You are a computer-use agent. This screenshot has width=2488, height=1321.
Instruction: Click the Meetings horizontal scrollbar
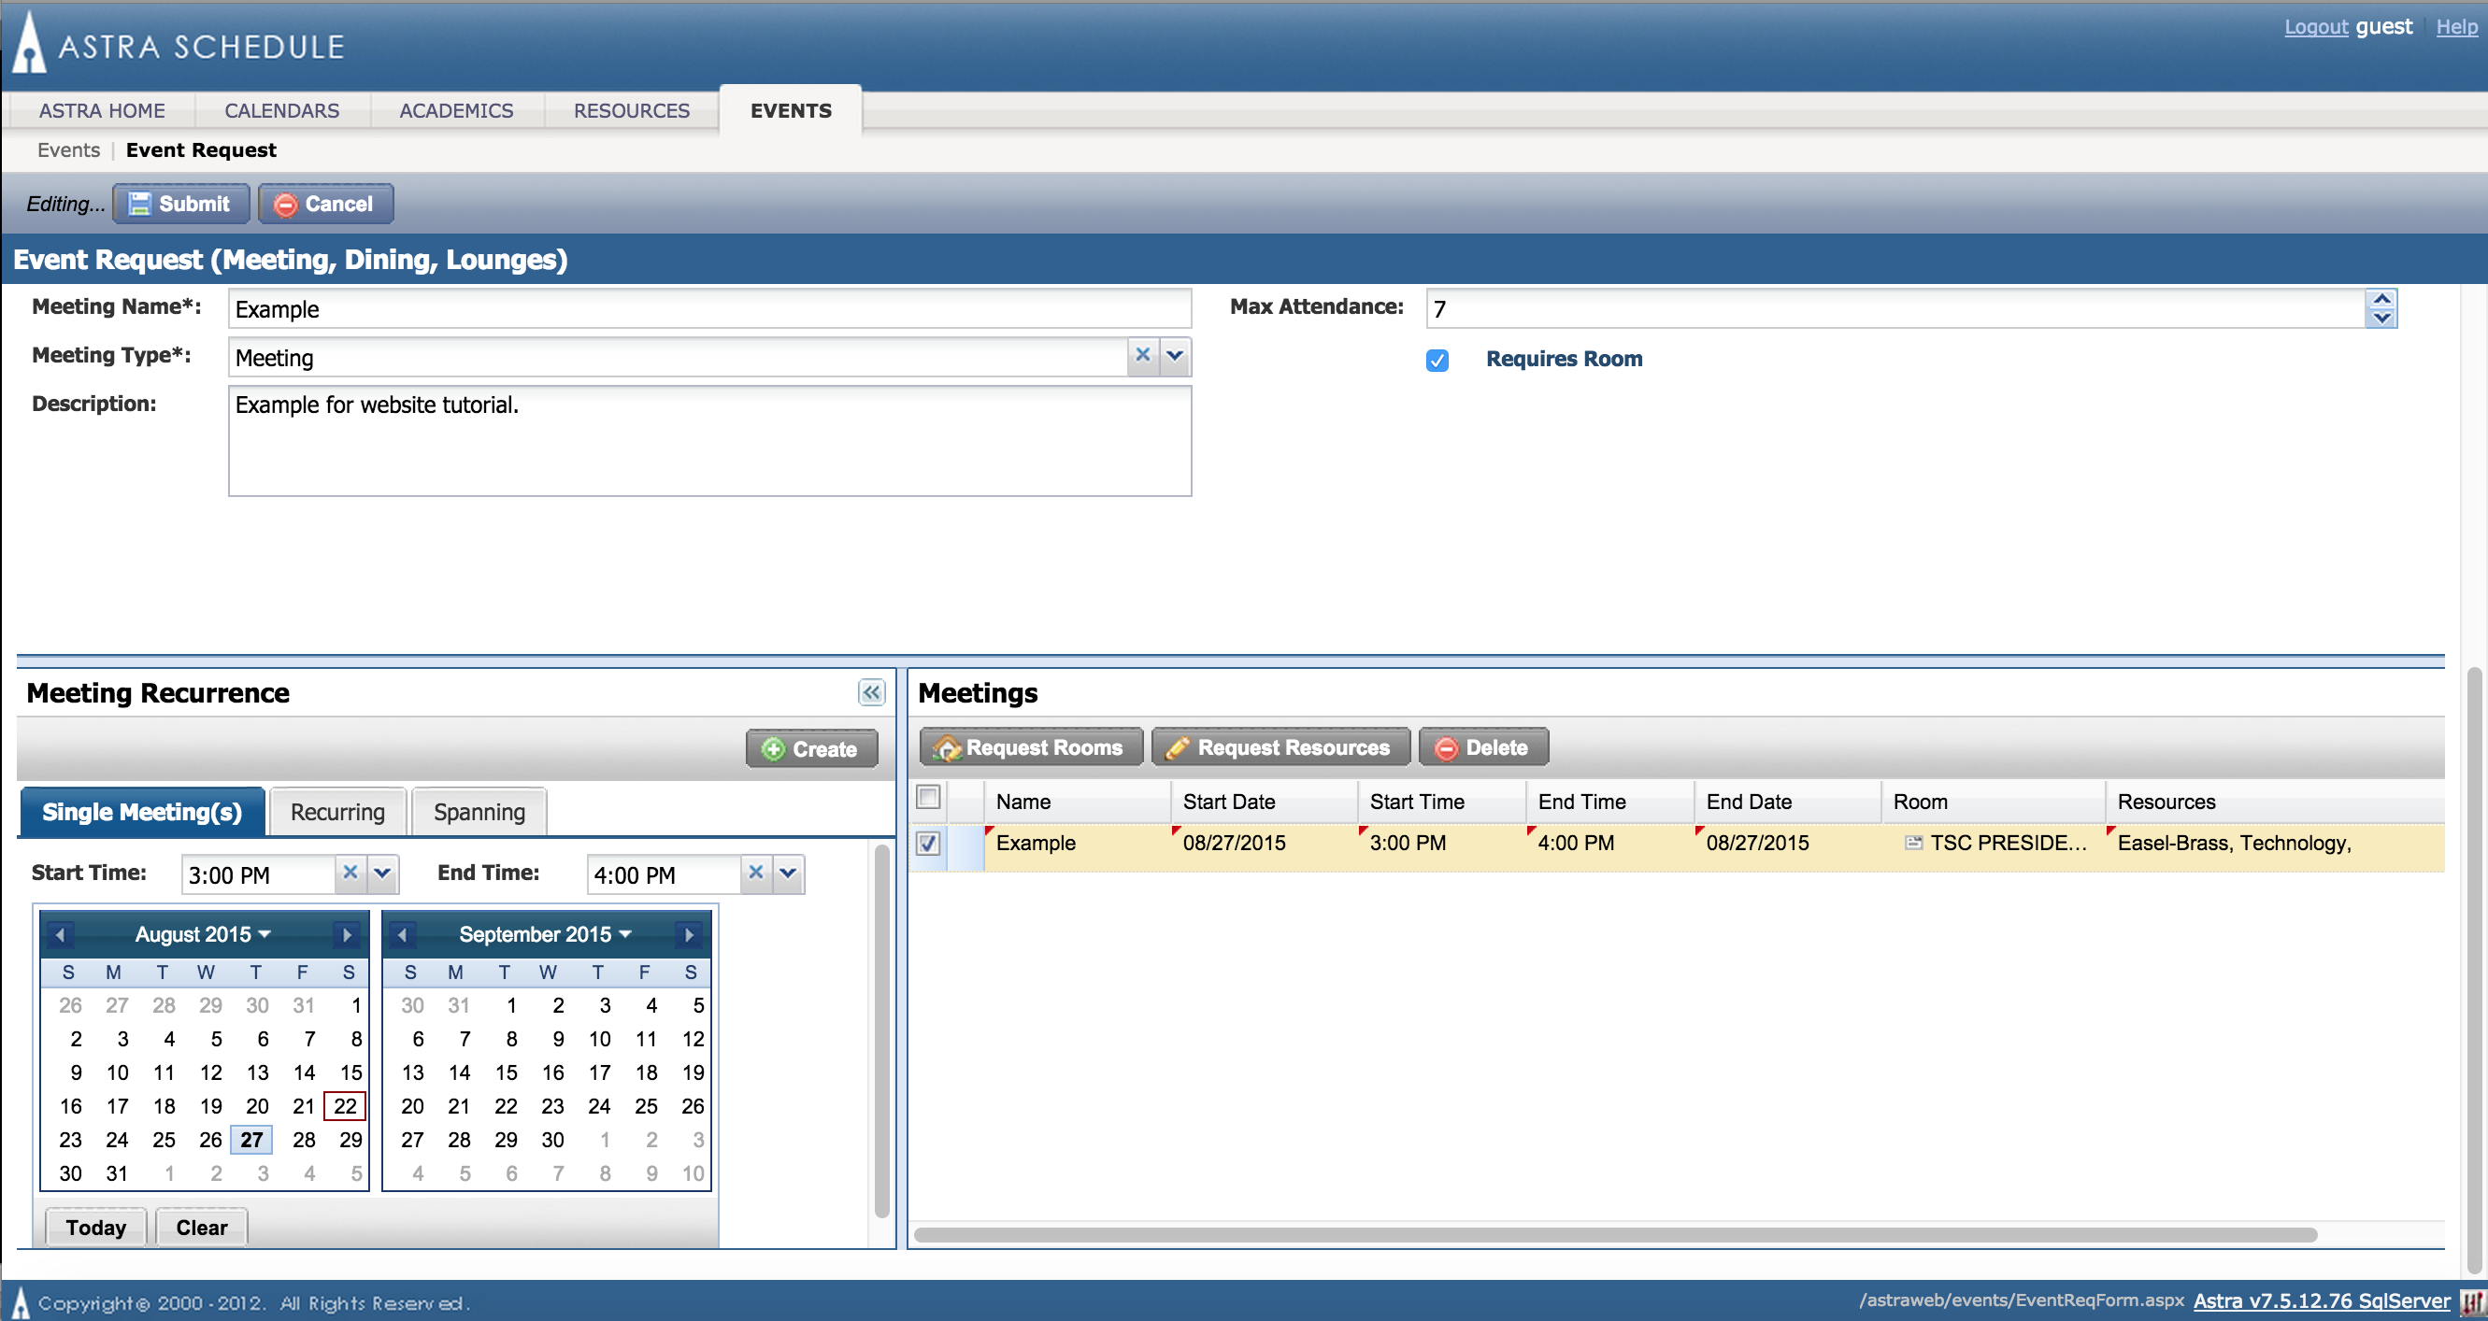1615,1234
